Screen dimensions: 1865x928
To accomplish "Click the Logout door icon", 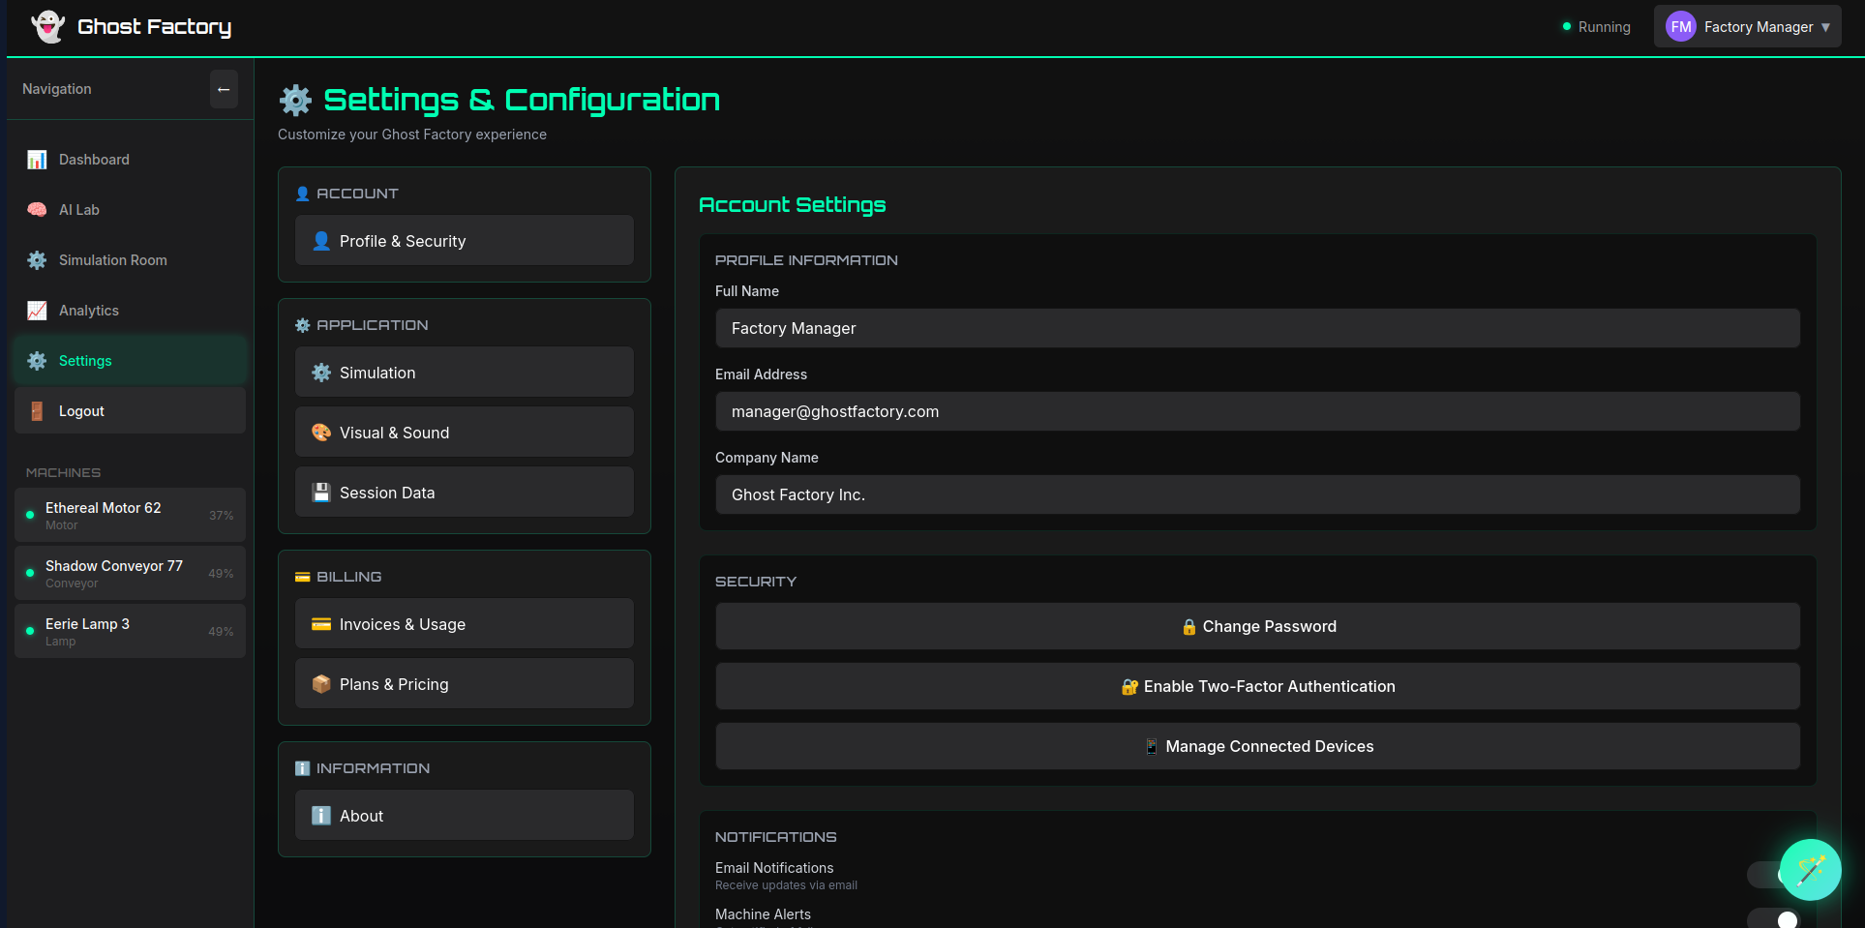I will 37,411.
